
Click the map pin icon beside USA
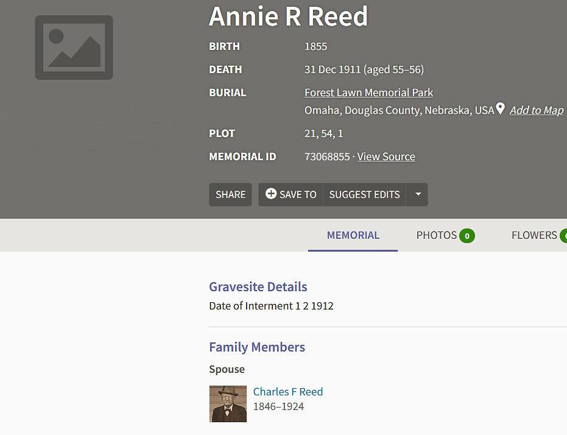501,109
